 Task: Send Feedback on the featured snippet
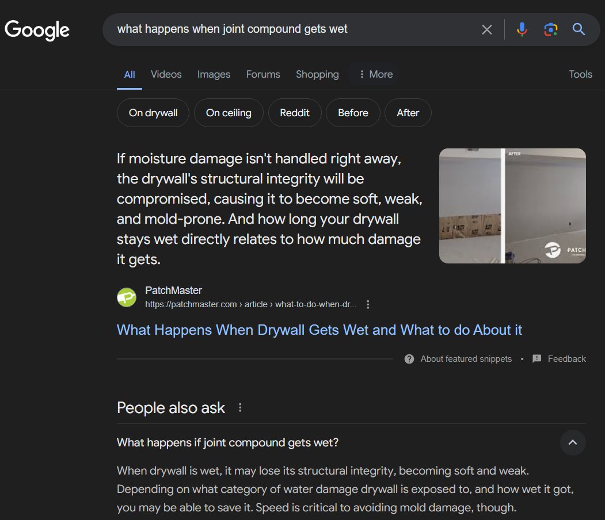(566, 359)
